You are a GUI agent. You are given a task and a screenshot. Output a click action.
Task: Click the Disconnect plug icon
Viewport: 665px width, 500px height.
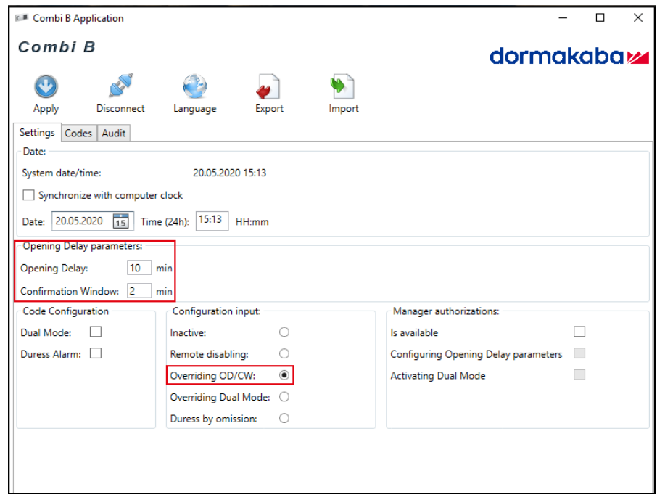tap(120, 87)
